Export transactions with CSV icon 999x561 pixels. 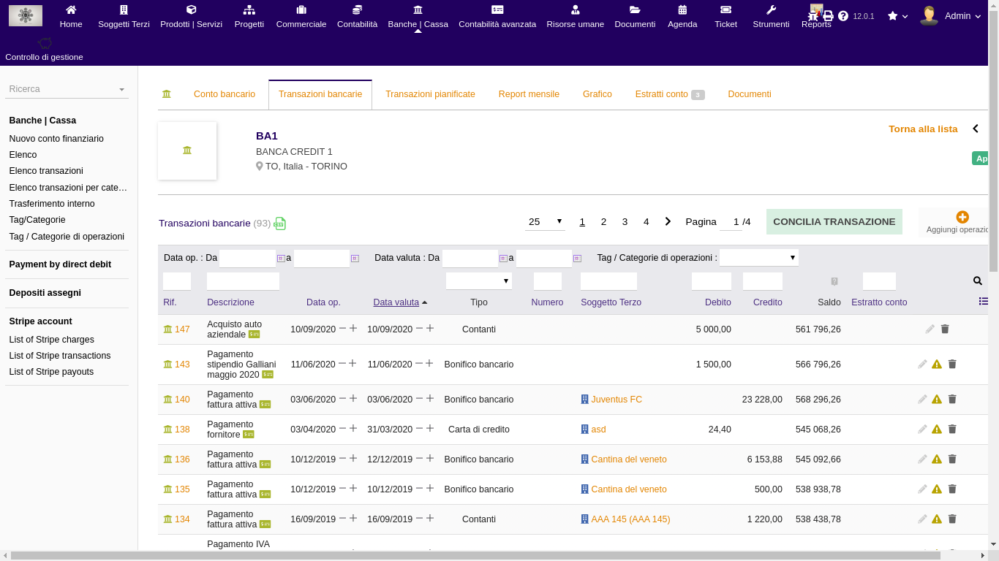pyautogui.click(x=280, y=224)
